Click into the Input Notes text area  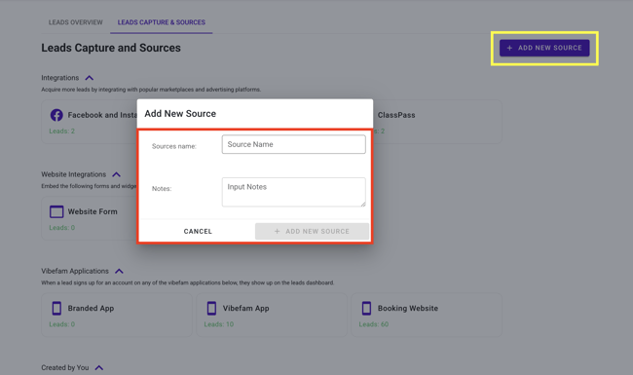click(293, 192)
